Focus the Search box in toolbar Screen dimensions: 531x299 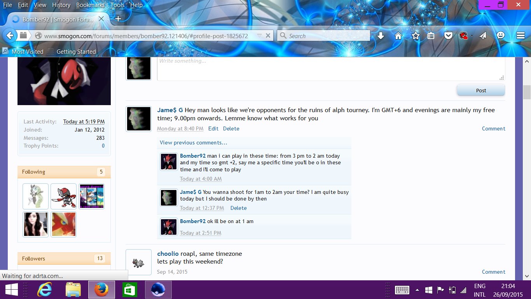323,36
